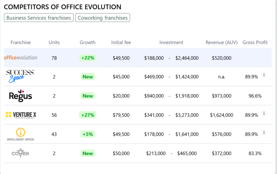This screenshot has width=277, height=174.
Task: Click the $50,000 initial fee
Action: 121,154
